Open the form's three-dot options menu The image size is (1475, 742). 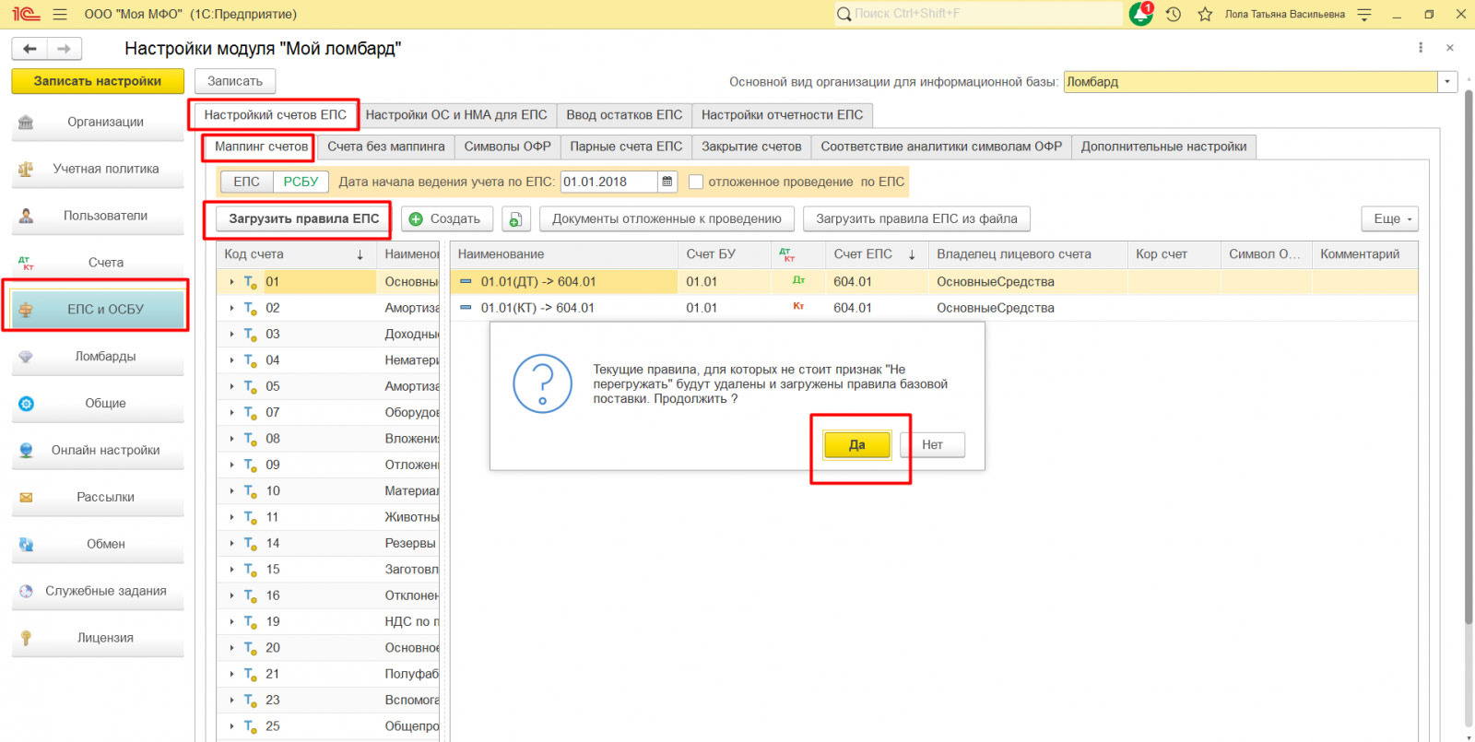click(x=1421, y=48)
